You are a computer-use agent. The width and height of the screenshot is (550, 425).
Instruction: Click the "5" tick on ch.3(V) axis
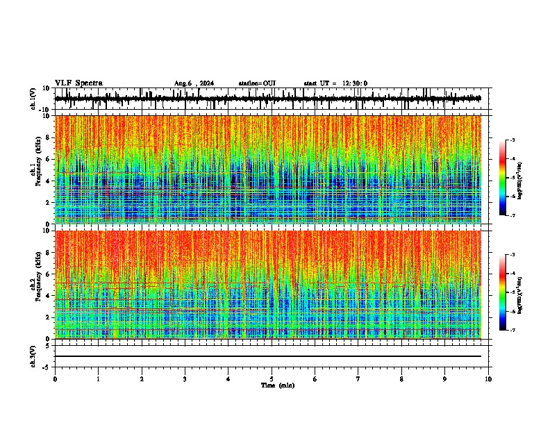(x=49, y=345)
